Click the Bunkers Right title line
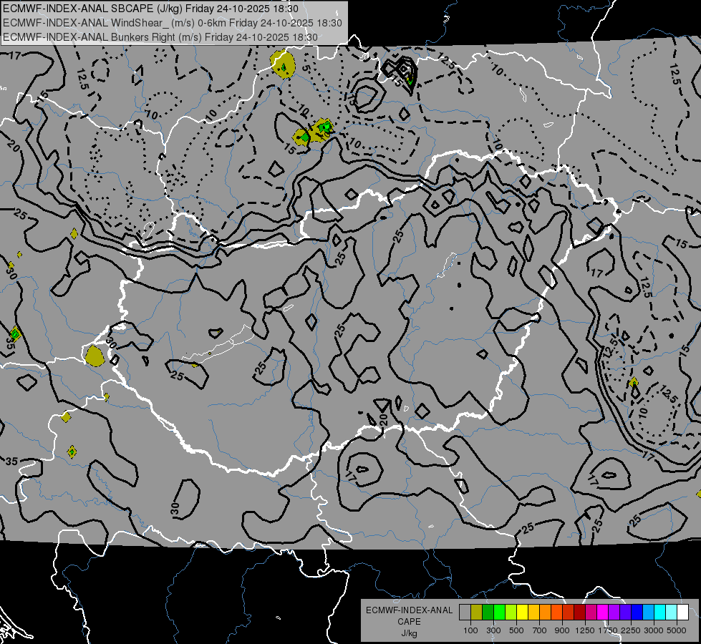701x644 pixels. coord(160,37)
